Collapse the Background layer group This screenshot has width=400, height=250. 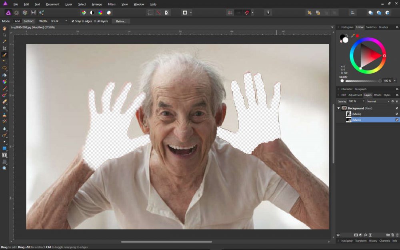point(338,108)
